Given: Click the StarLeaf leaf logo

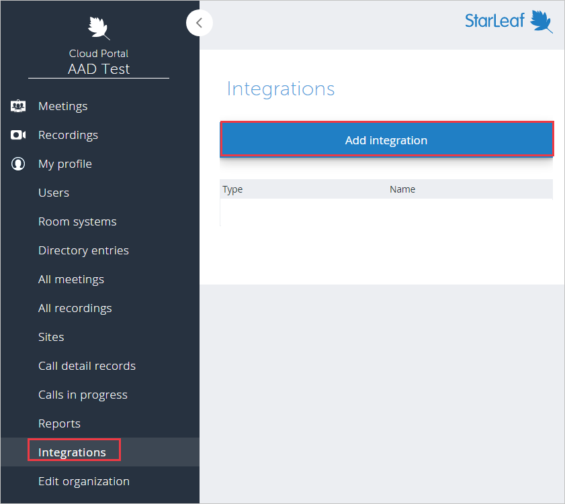Looking at the screenshot, I should (541, 21).
